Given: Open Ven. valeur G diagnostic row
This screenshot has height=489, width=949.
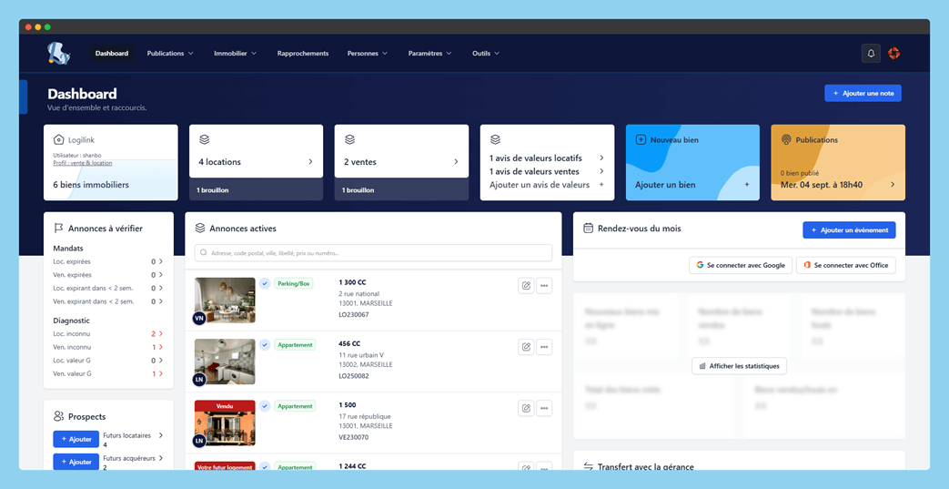Looking at the screenshot, I should [108, 374].
